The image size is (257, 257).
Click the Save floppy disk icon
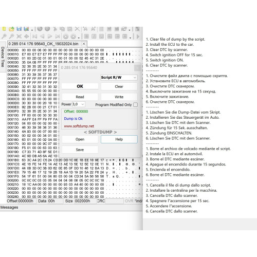tap(19, 29)
